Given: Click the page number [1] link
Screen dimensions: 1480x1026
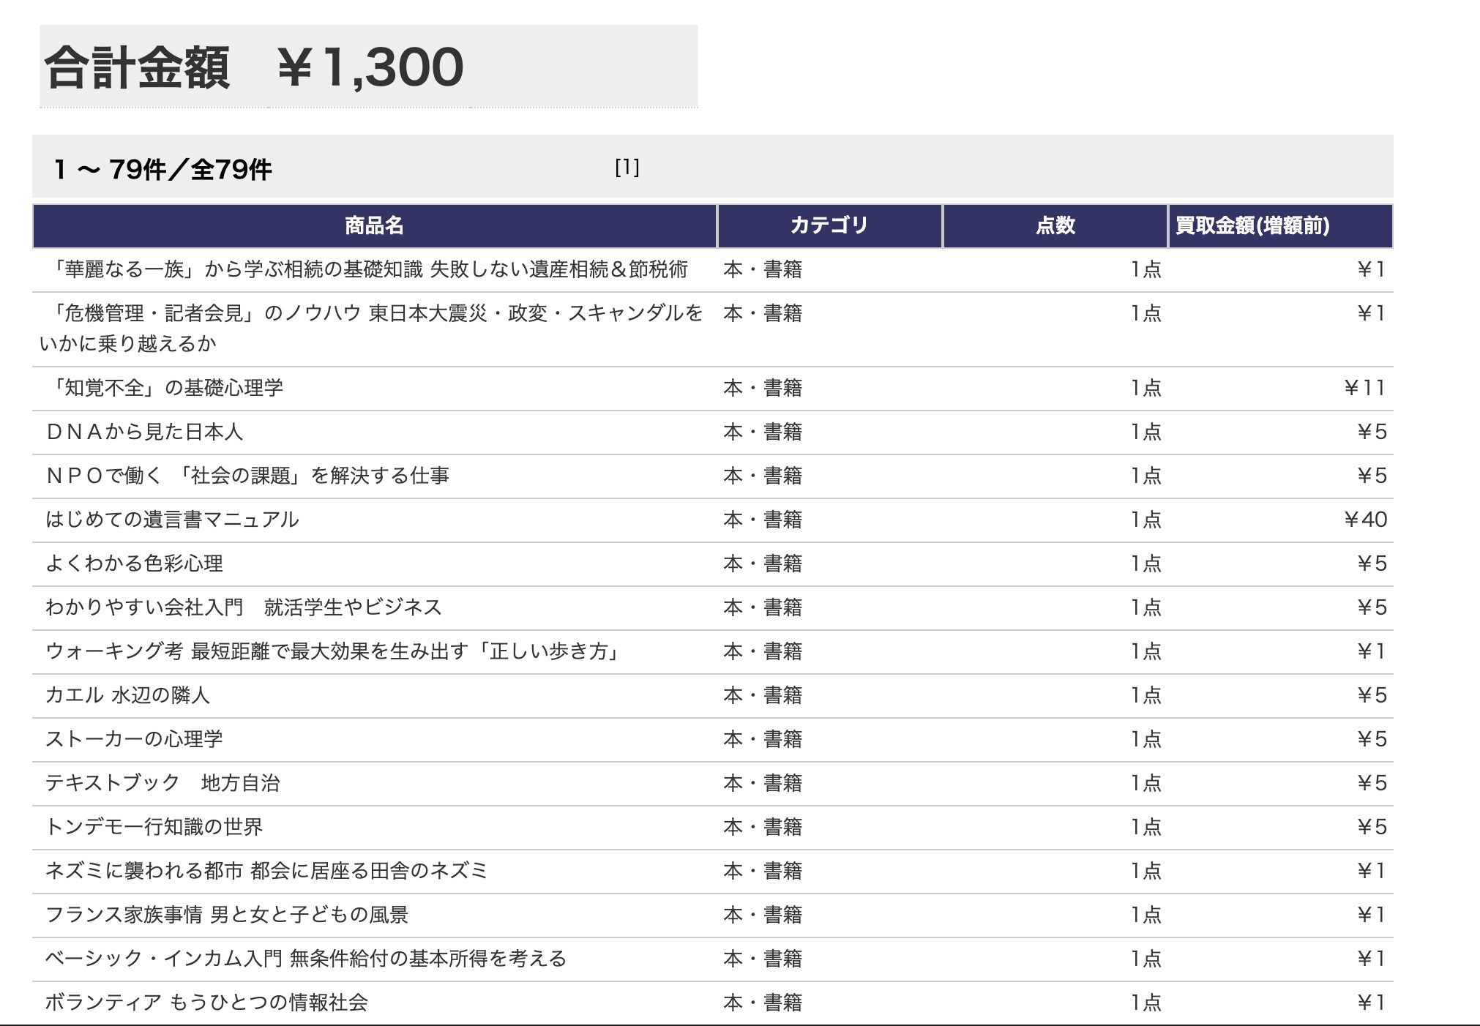Looking at the screenshot, I should (627, 168).
